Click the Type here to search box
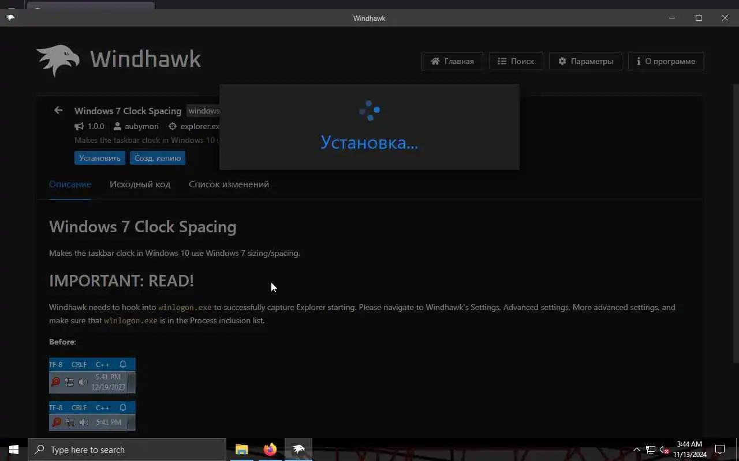Screen dimensions: 739x461 [x=127, y=449]
